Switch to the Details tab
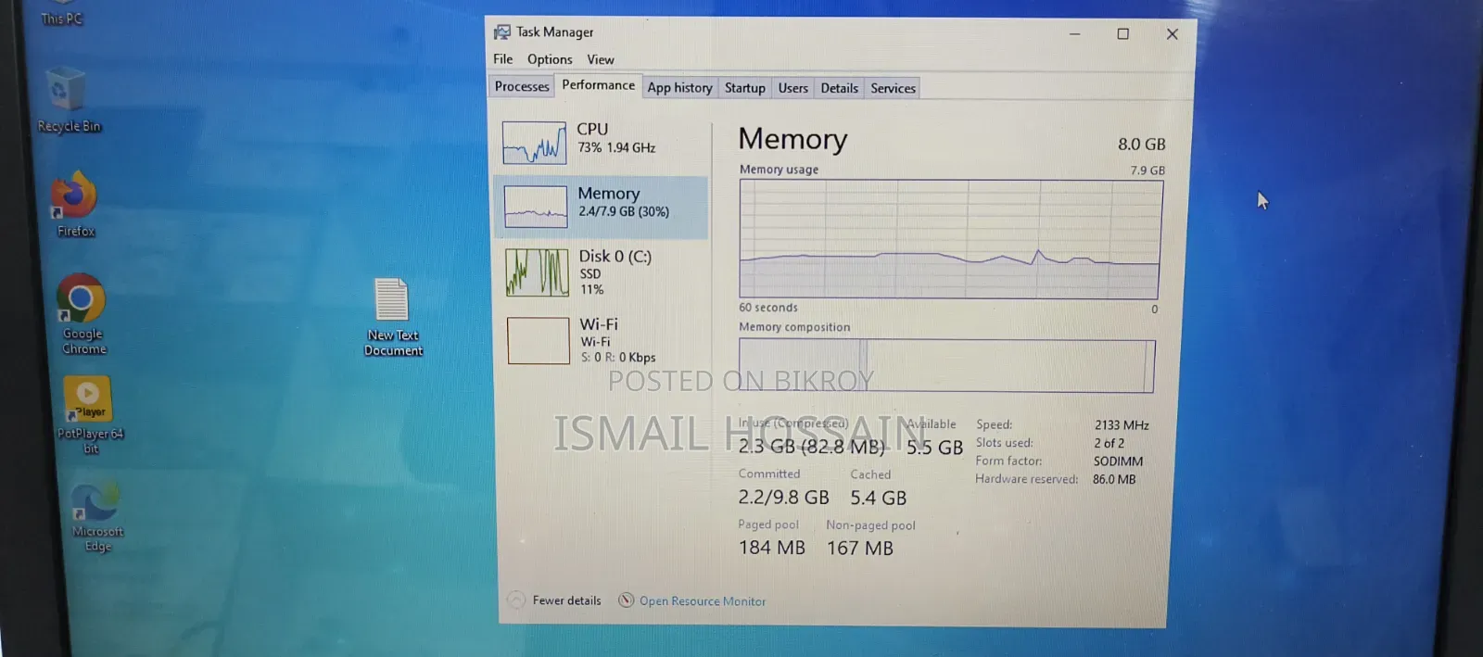This screenshot has height=657, width=1483. (840, 88)
